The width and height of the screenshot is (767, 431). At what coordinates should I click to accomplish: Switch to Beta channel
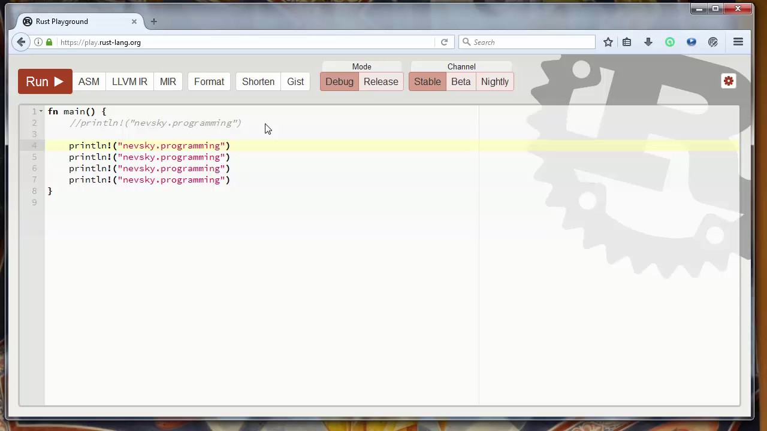click(x=461, y=81)
